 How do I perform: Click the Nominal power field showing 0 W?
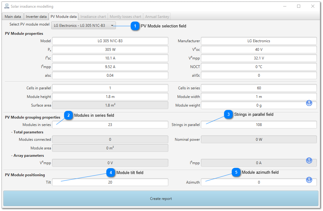(259, 139)
